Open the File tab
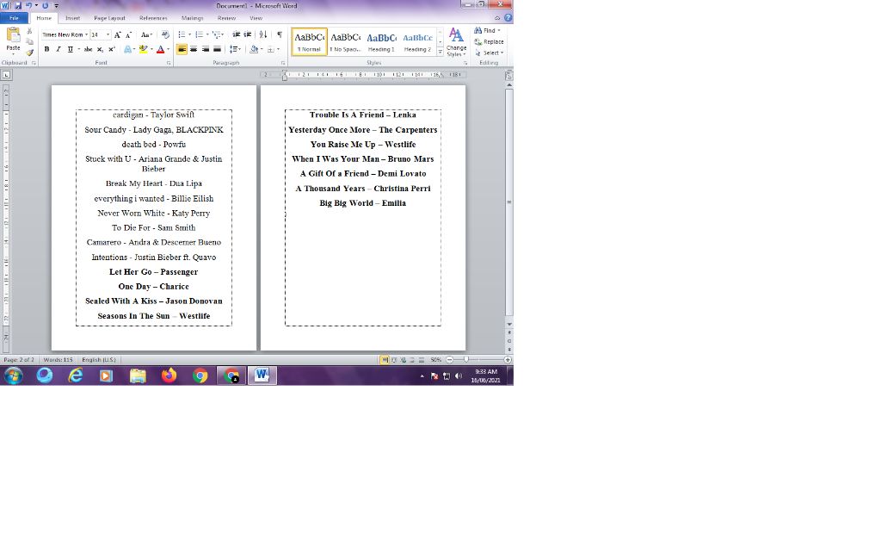 [14, 18]
